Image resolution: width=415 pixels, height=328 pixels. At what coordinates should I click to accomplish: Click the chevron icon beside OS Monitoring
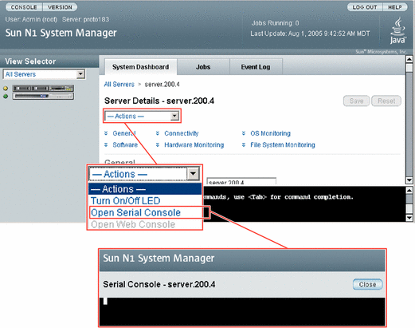pos(244,133)
